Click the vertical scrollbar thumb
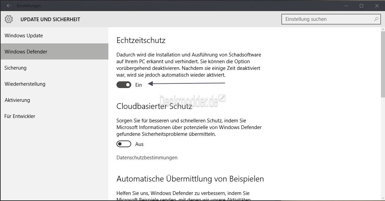 coord(383,64)
